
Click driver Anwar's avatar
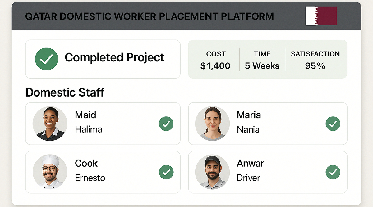coord(212,172)
